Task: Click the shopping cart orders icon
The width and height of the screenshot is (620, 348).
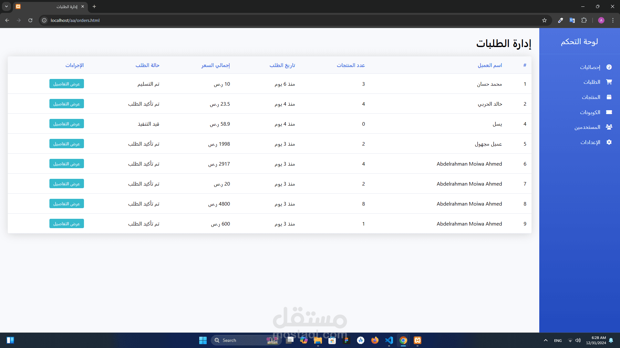Action: pos(609,82)
